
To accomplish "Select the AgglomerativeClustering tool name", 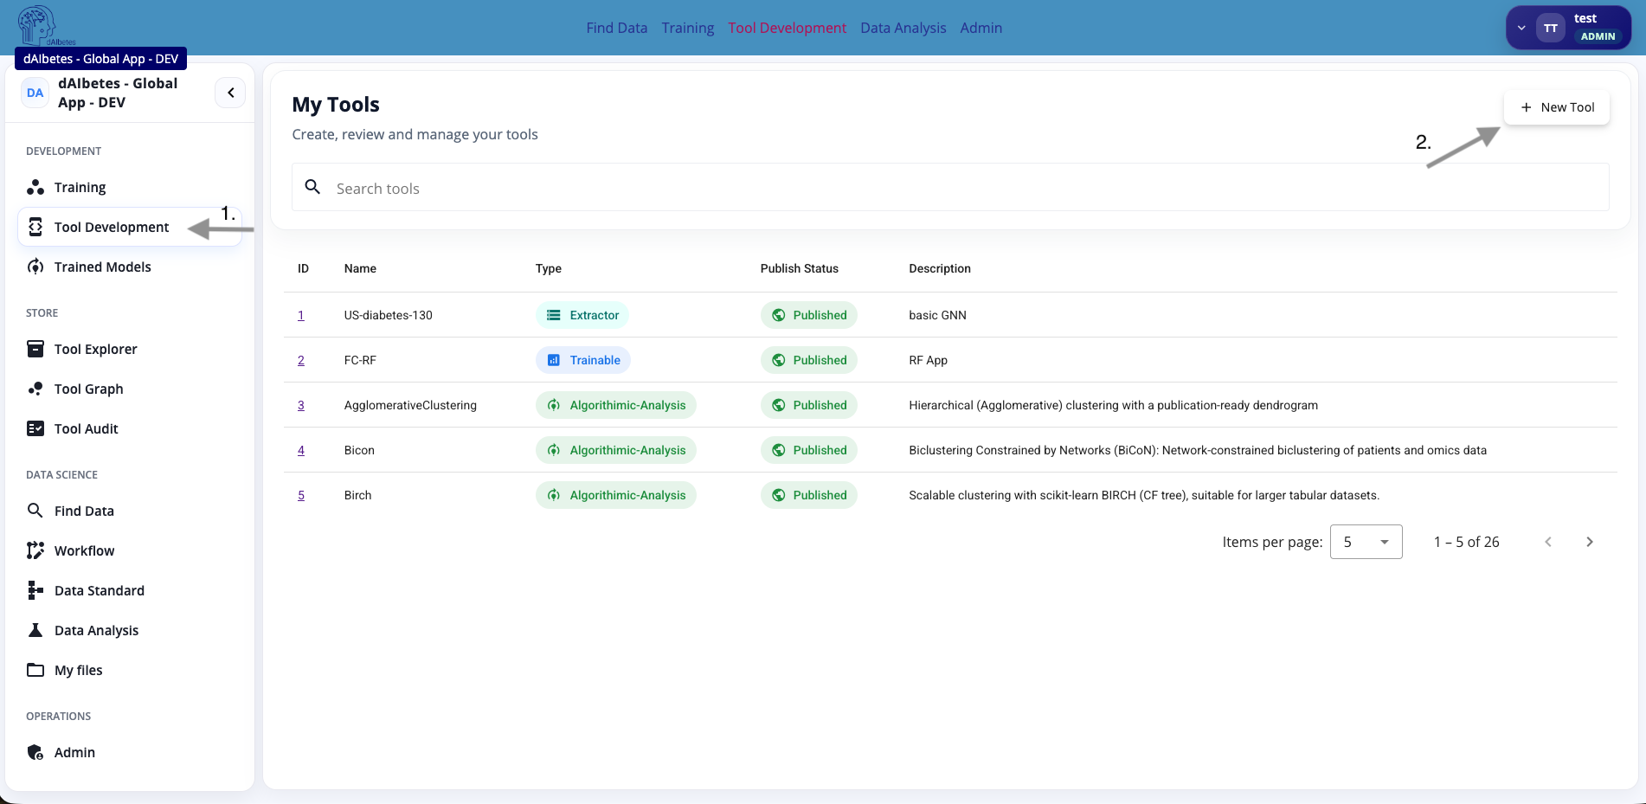I will click(x=410, y=405).
